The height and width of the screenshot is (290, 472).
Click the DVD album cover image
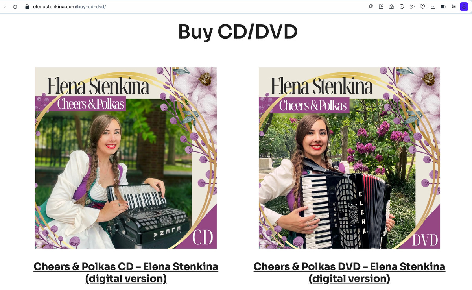pyautogui.click(x=349, y=158)
